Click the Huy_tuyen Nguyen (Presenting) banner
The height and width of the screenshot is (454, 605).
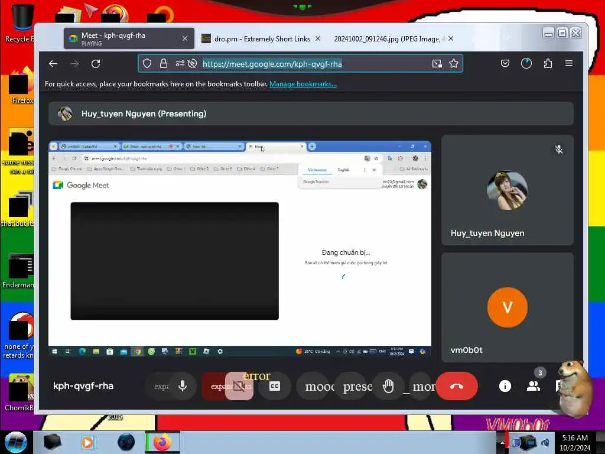pos(311,113)
